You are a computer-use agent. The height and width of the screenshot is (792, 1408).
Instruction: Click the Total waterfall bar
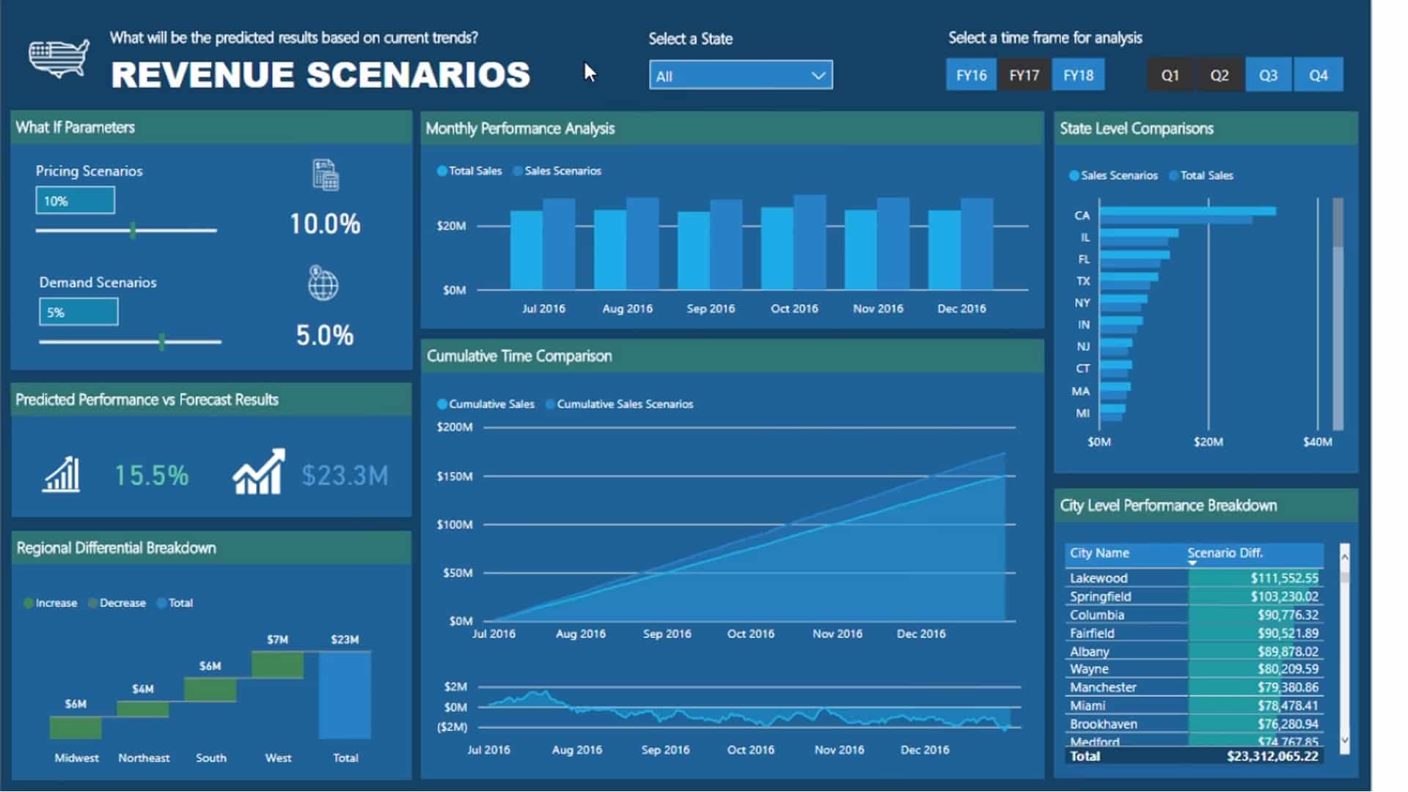pyautogui.click(x=345, y=695)
